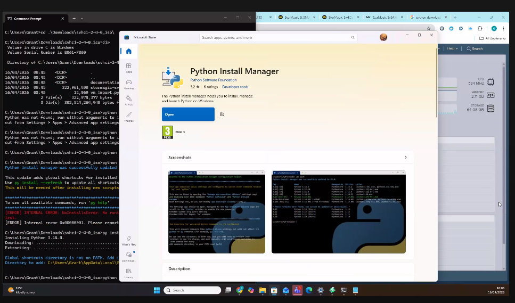Close the python download Chrome tab
This screenshot has height=303, width=515.
pos(446,17)
